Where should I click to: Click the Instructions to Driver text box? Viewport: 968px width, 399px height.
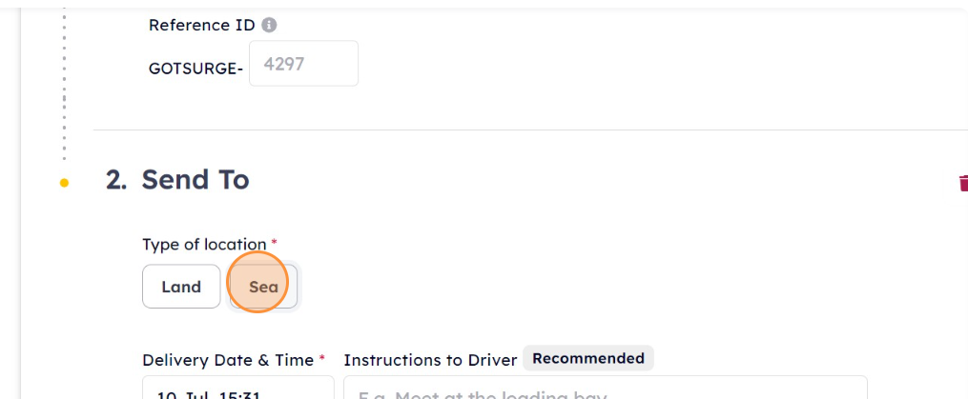pos(606,388)
